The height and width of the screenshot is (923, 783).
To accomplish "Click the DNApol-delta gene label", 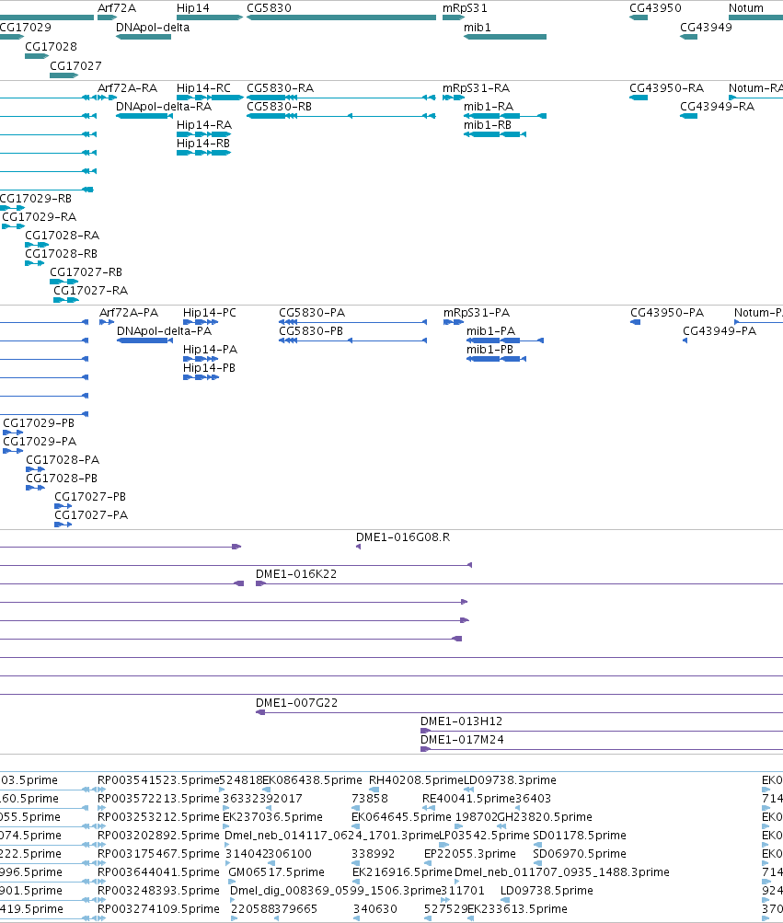I will 153,28.
